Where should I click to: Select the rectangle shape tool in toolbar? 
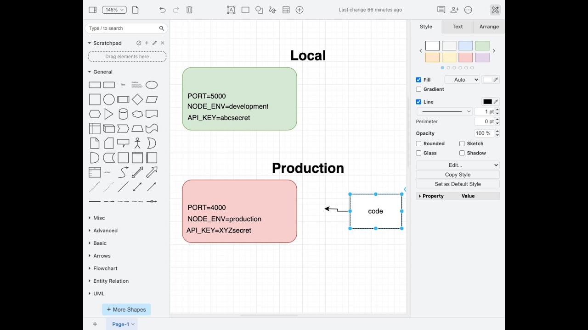[245, 10]
